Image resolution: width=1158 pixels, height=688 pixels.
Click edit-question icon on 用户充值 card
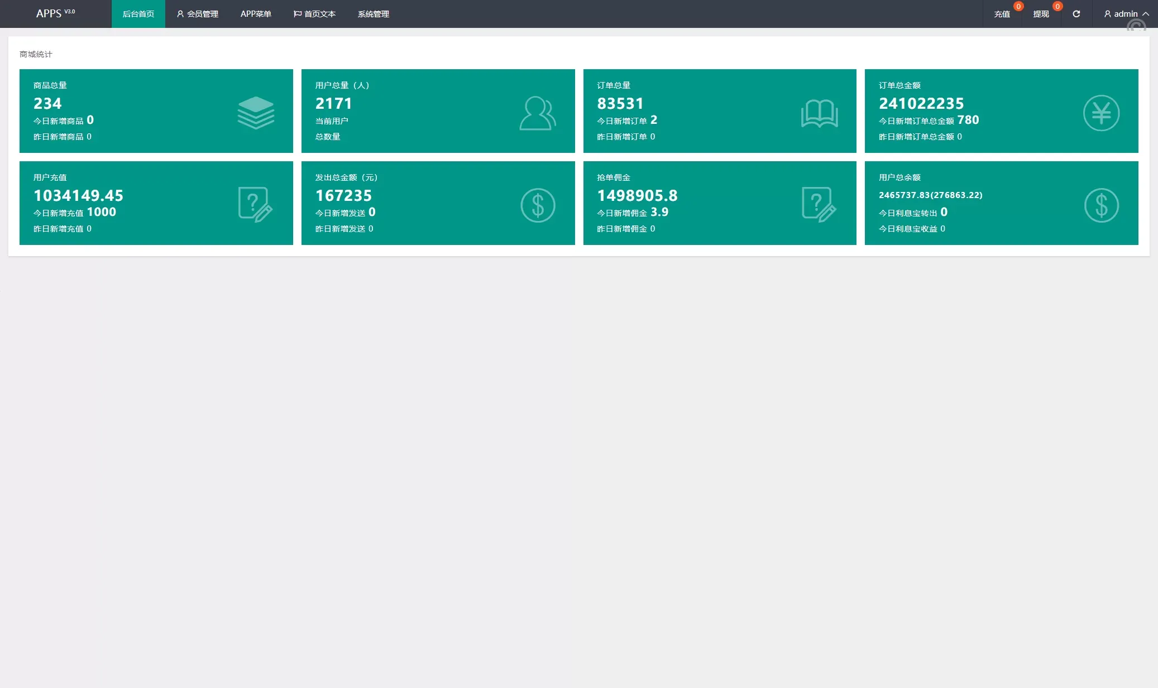(255, 205)
